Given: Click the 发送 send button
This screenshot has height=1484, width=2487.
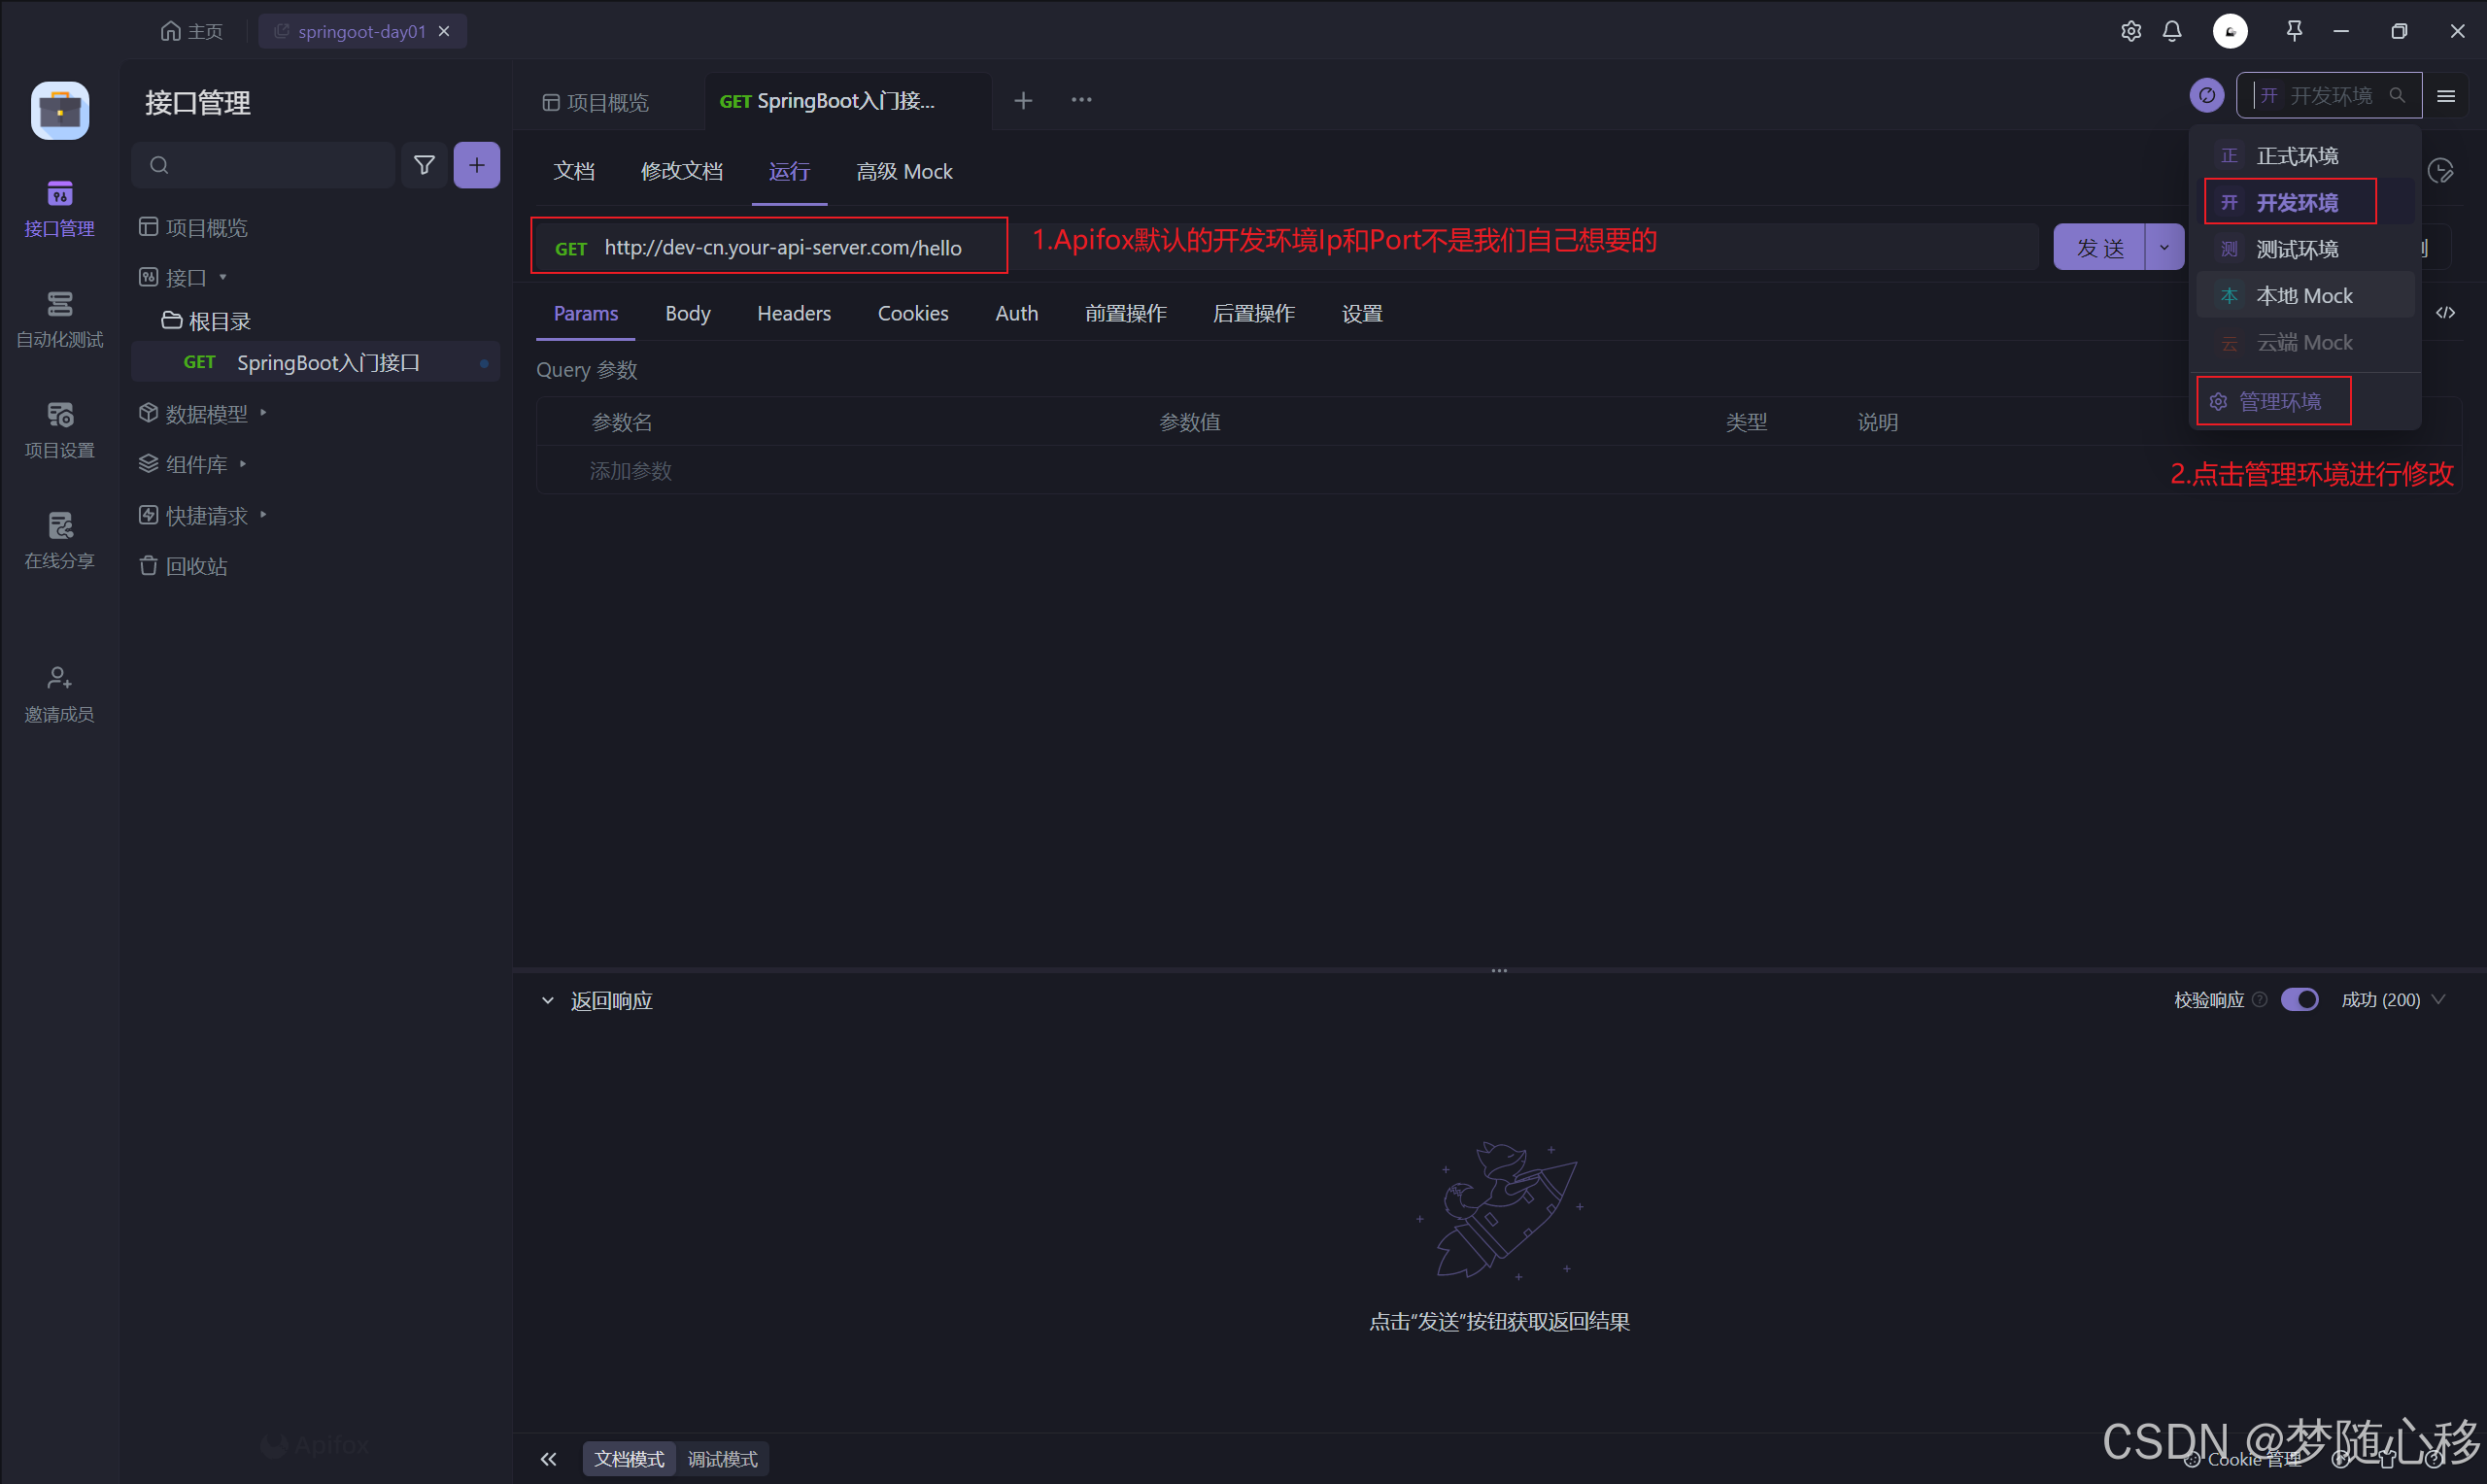Looking at the screenshot, I should [x=2099, y=247].
